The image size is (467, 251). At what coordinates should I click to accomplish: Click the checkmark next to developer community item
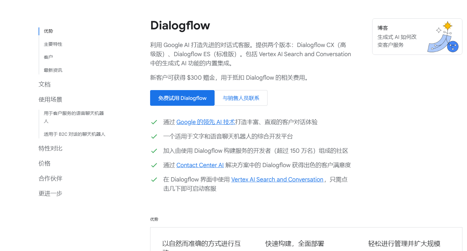coord(154,150)
